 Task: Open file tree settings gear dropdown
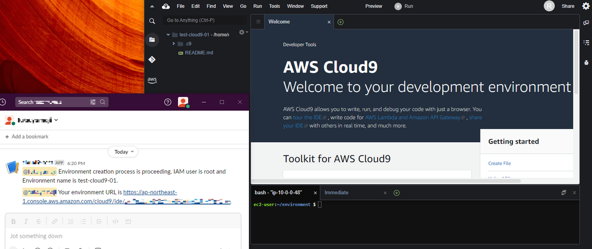tap(243, 32)
